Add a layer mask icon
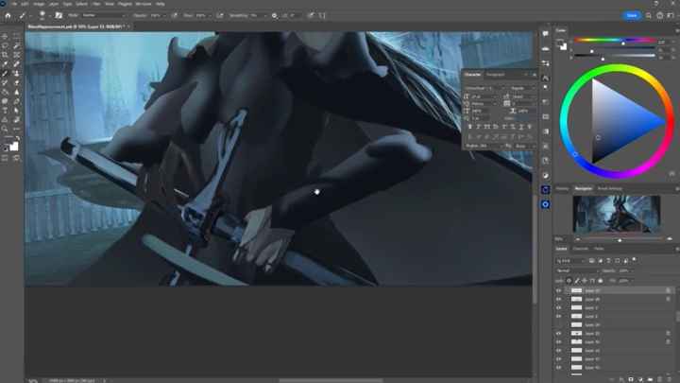Screen dimensions: 680x383 [631, 379]
